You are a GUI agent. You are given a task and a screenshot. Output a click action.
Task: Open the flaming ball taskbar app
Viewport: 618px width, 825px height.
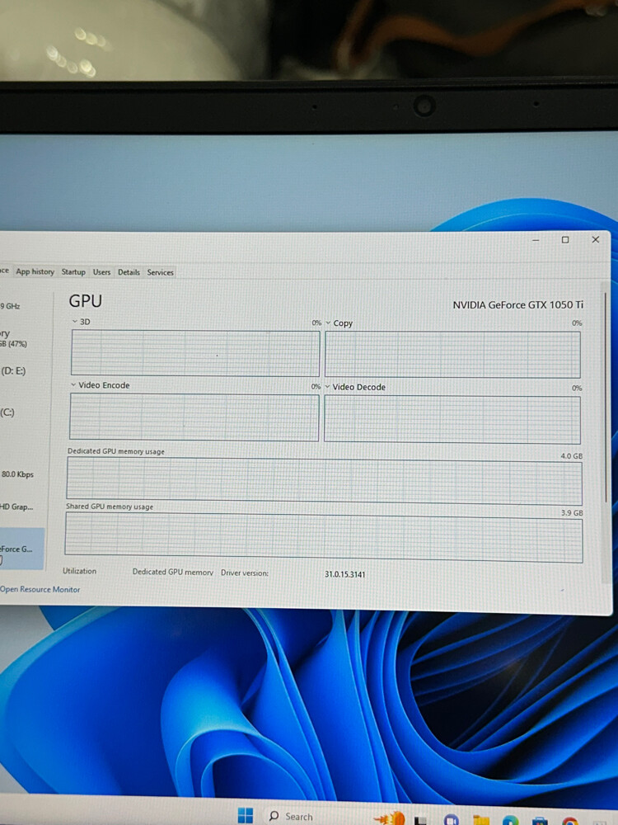[x=390, y=818]
